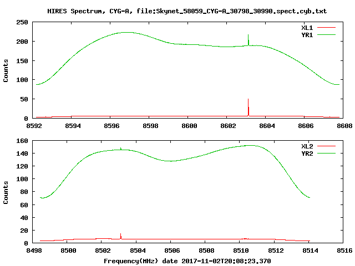
Task: Click the 8500 tick label
Action: point(68,250)
